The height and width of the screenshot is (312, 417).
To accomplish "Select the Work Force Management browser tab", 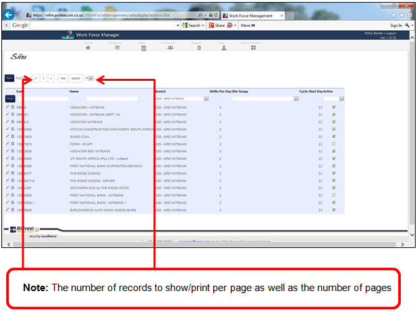I will 252,16.
